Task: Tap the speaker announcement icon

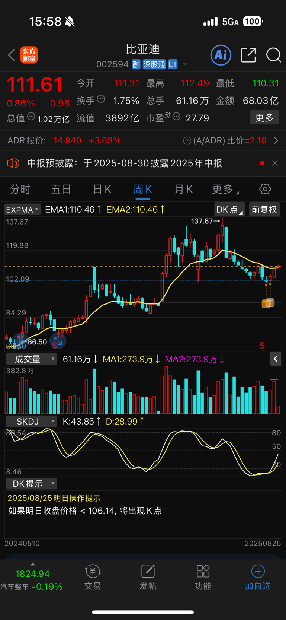Action: pyautogui.click(x=13, y=163)
